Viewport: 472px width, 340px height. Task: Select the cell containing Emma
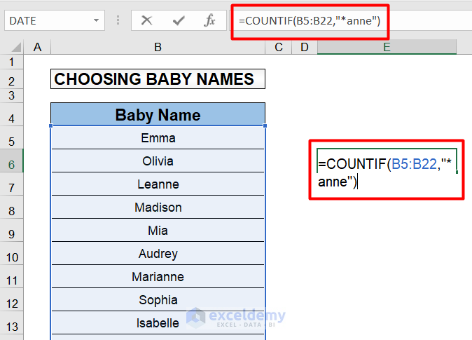point(158,137)
